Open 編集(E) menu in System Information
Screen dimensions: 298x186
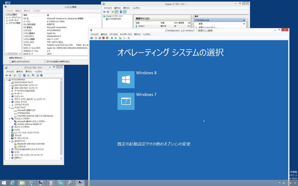click(18, 11)
